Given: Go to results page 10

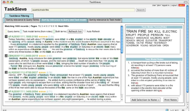Looking at the screenshot, I should [56, 26].
